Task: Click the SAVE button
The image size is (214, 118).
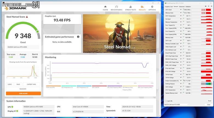Action: 18,84
